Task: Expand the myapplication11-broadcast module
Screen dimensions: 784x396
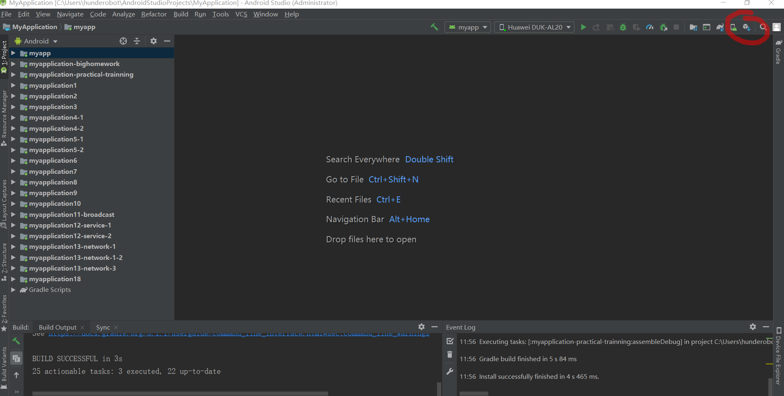Action: pos(14,214)
